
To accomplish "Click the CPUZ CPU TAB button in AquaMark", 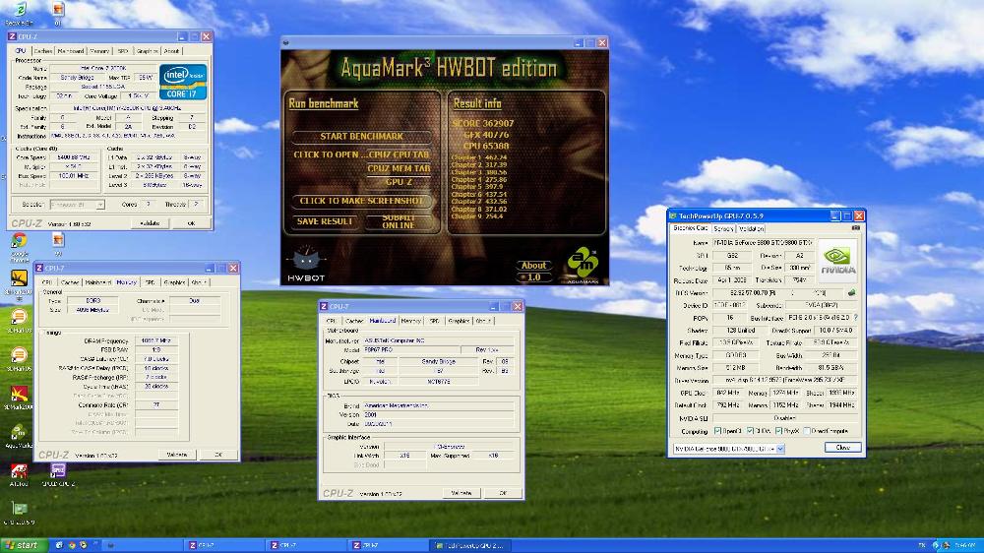I will click(x=399, y=154).
